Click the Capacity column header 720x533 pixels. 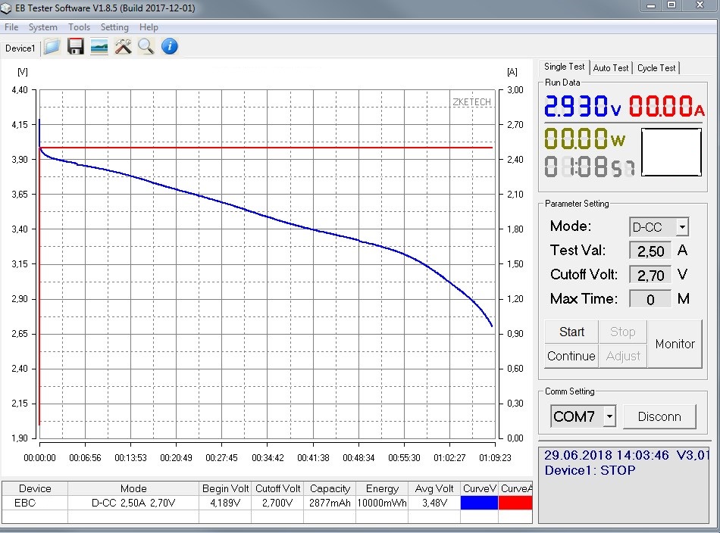tap(330, 488)
